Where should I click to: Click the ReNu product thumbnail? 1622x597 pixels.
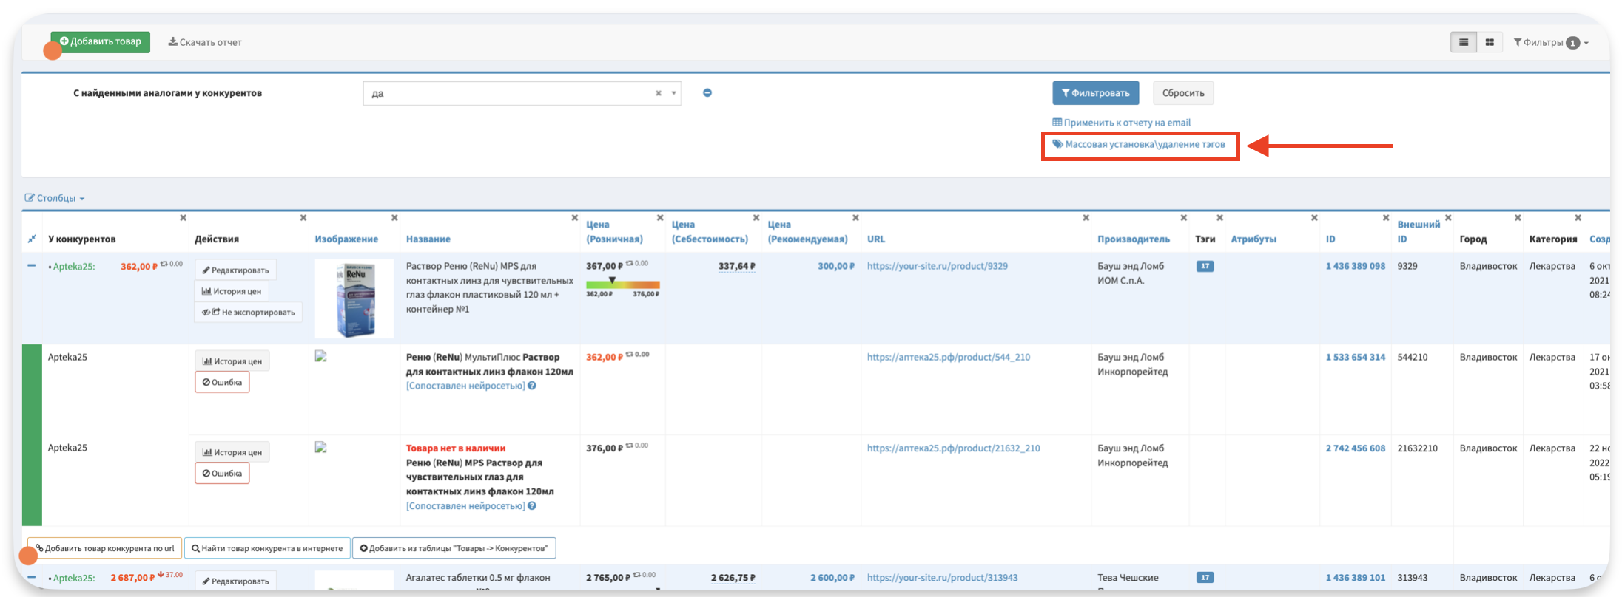pyautogui.click(x=354, y=298)
